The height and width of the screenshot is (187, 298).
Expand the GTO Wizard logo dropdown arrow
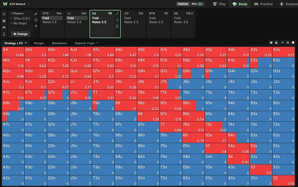tap(29, 4)
